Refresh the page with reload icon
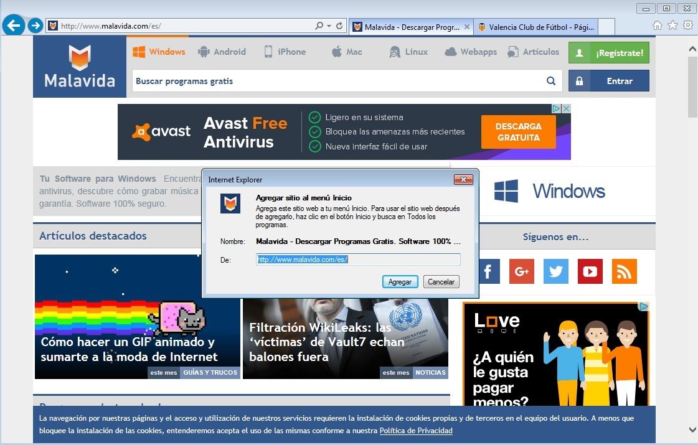The height and width of the screenshot is (445, 698). 339,26
